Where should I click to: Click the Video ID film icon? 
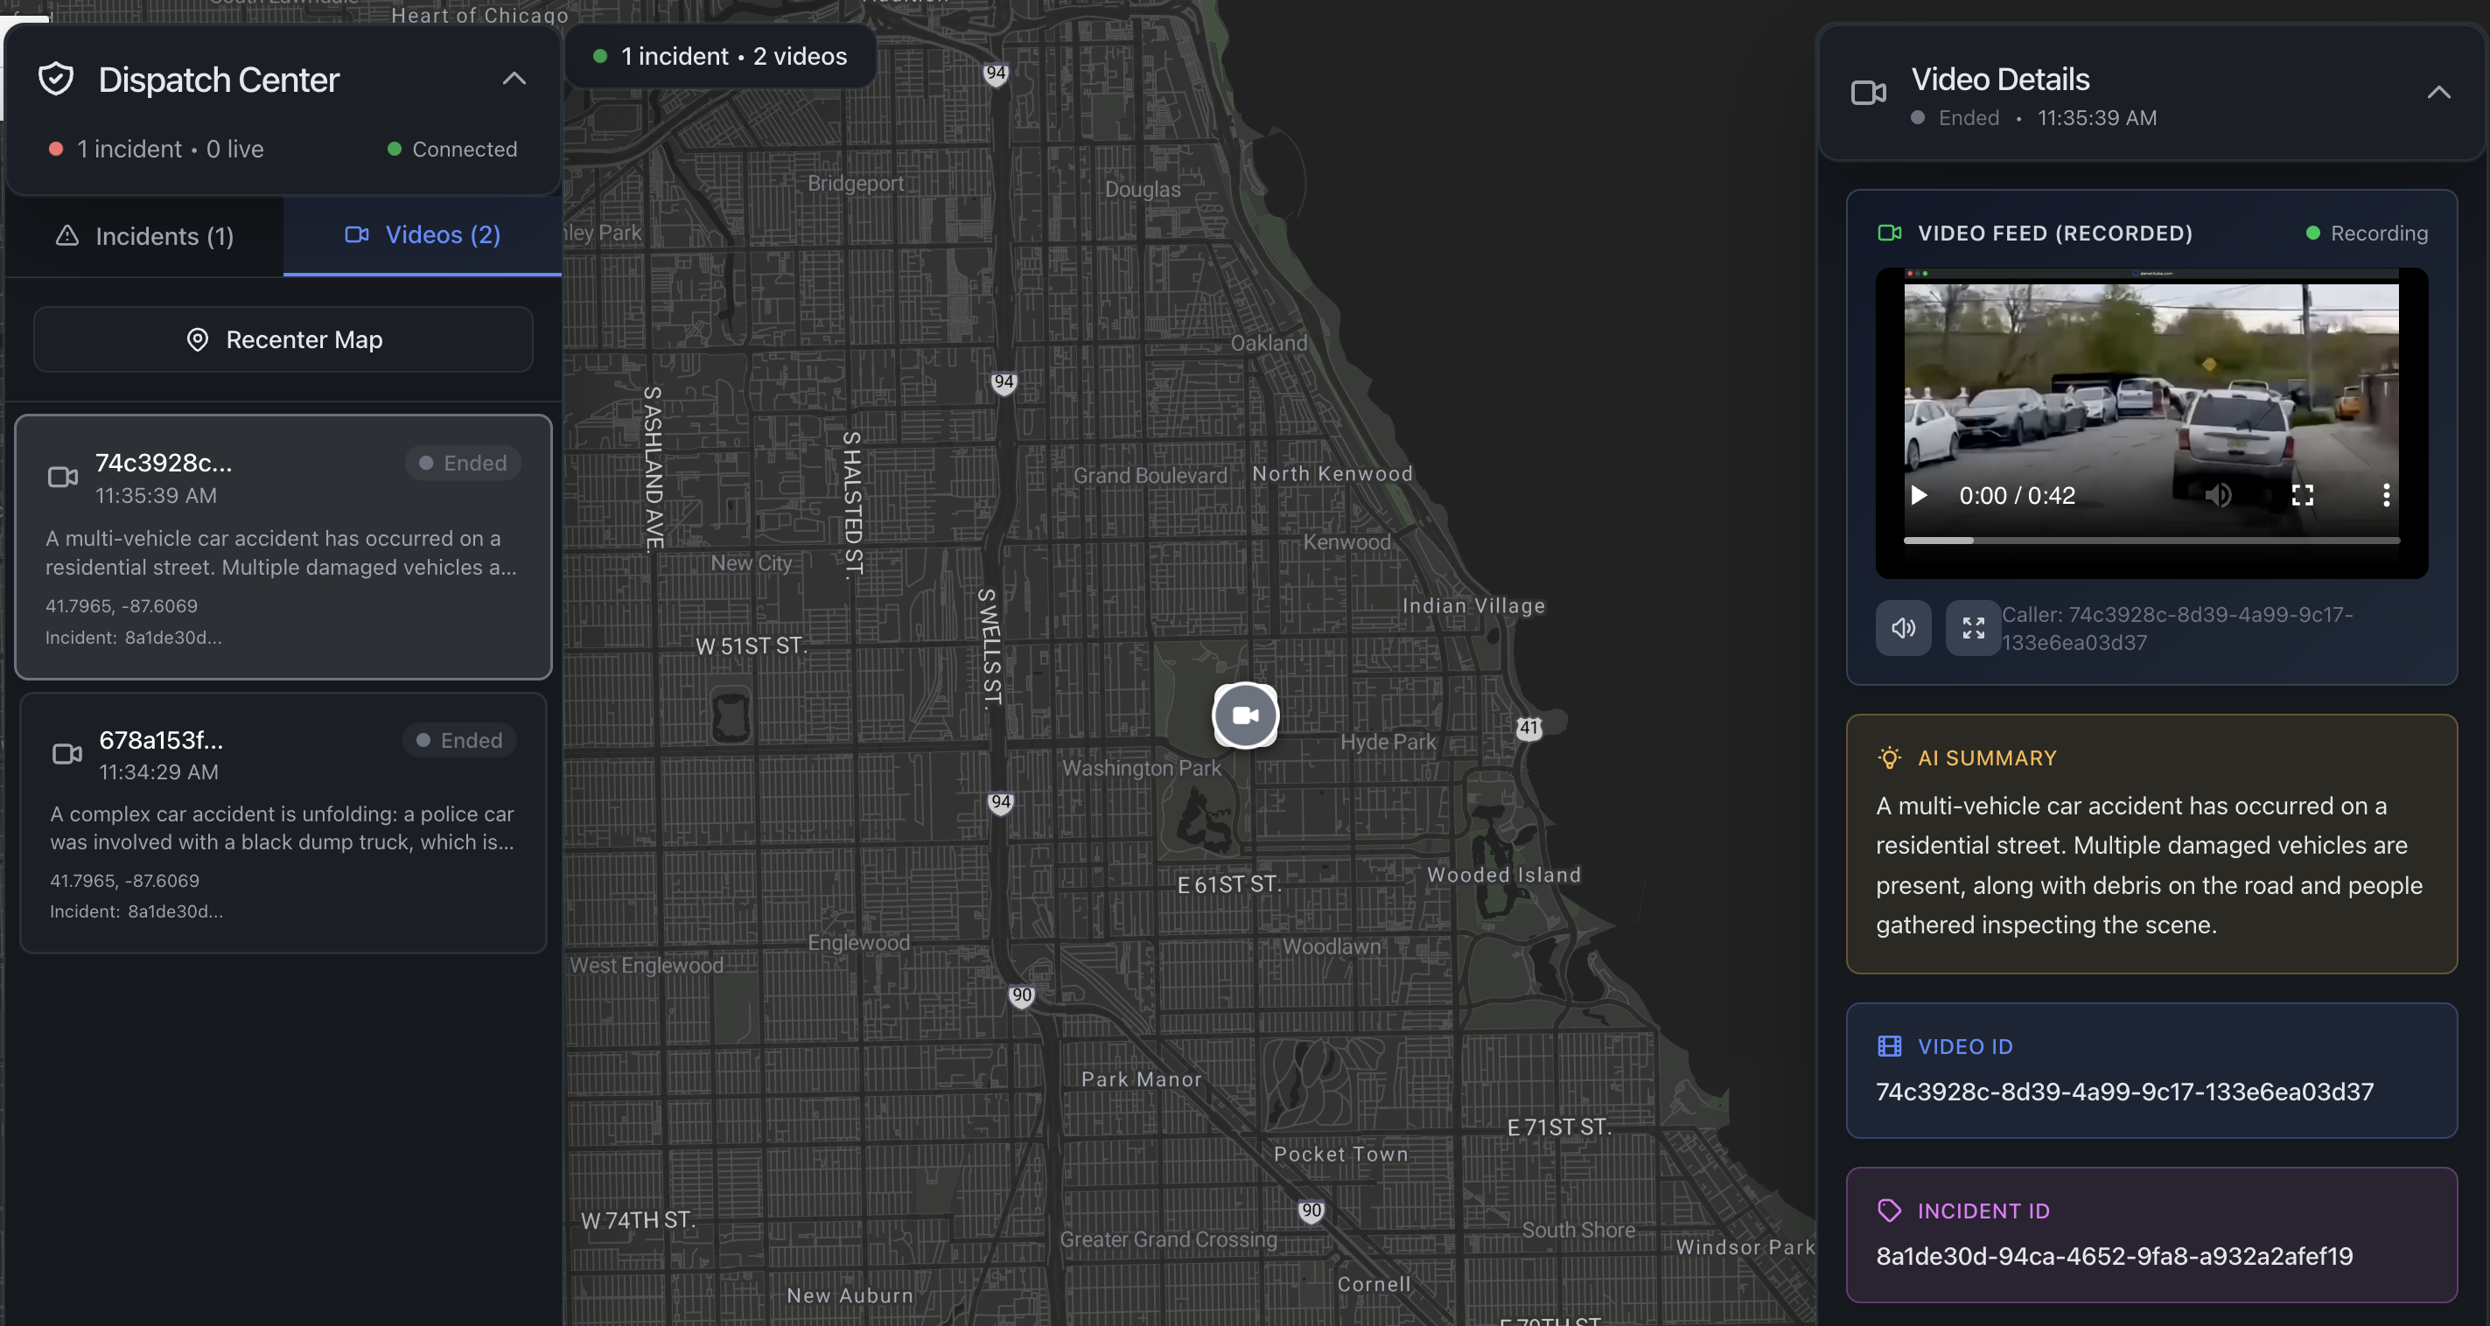1889,1046
